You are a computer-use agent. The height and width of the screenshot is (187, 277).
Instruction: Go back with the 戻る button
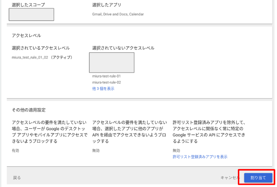(17, 178)
